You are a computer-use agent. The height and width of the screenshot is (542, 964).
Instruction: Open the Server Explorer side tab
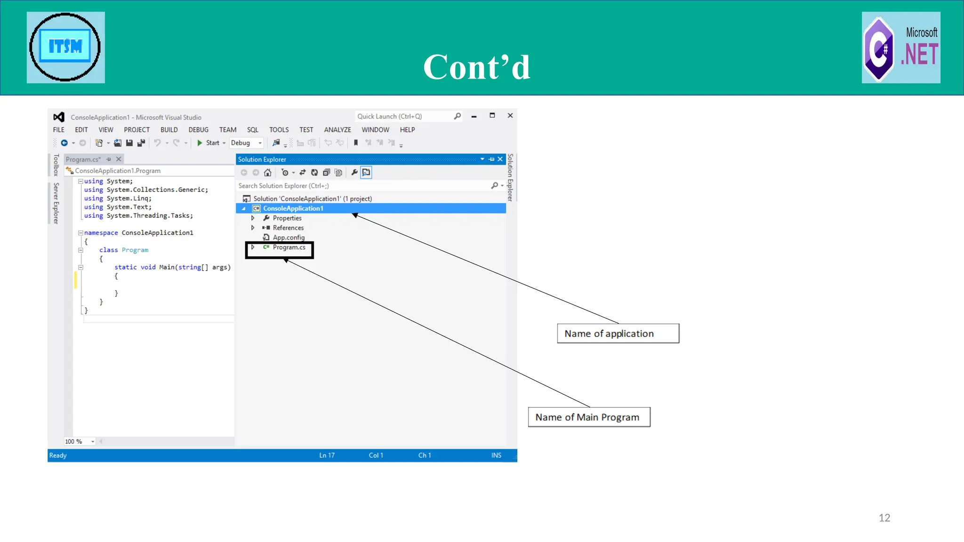tap(56, 203)
